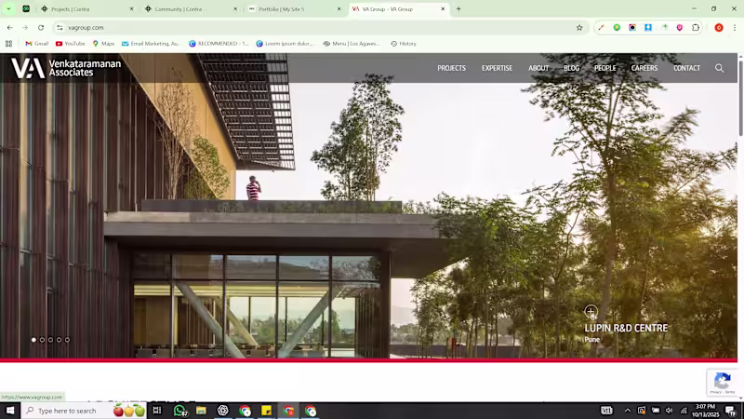Open the Lorem ipsum dolor bookmark

click(x=285, y=43)
